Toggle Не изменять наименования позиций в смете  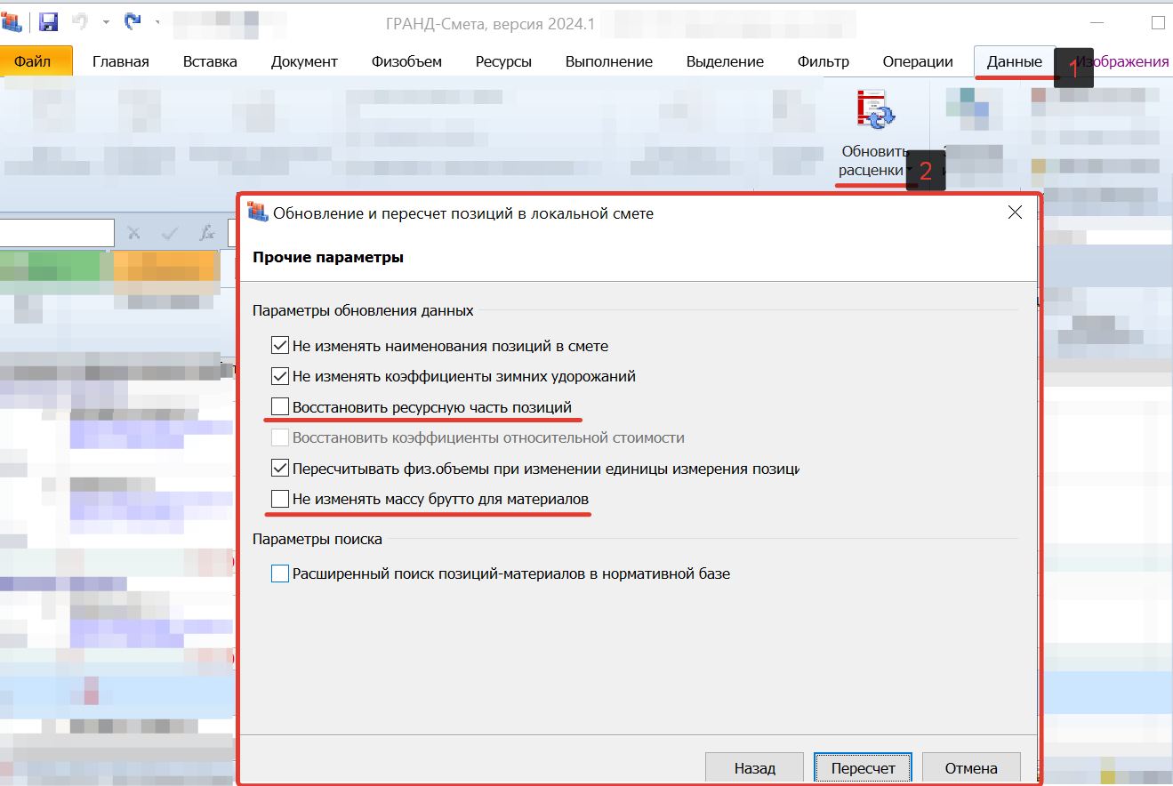pyautogui.click(x=280, y=346)
